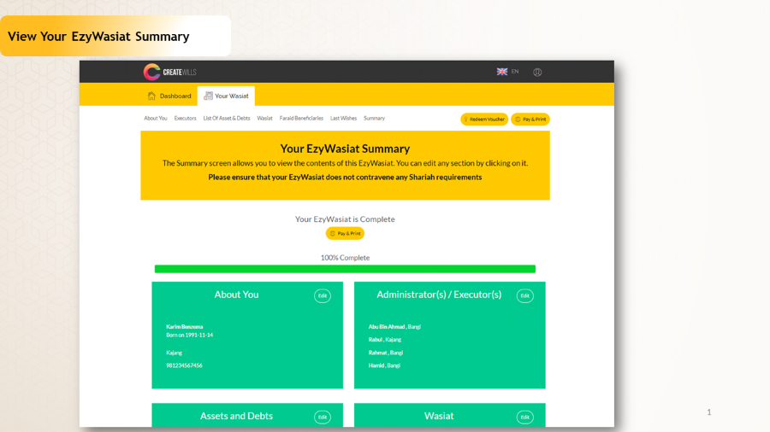The image size is (770, 432).
Task: Edit the Assets and Debts section
Action: (323, 417)
